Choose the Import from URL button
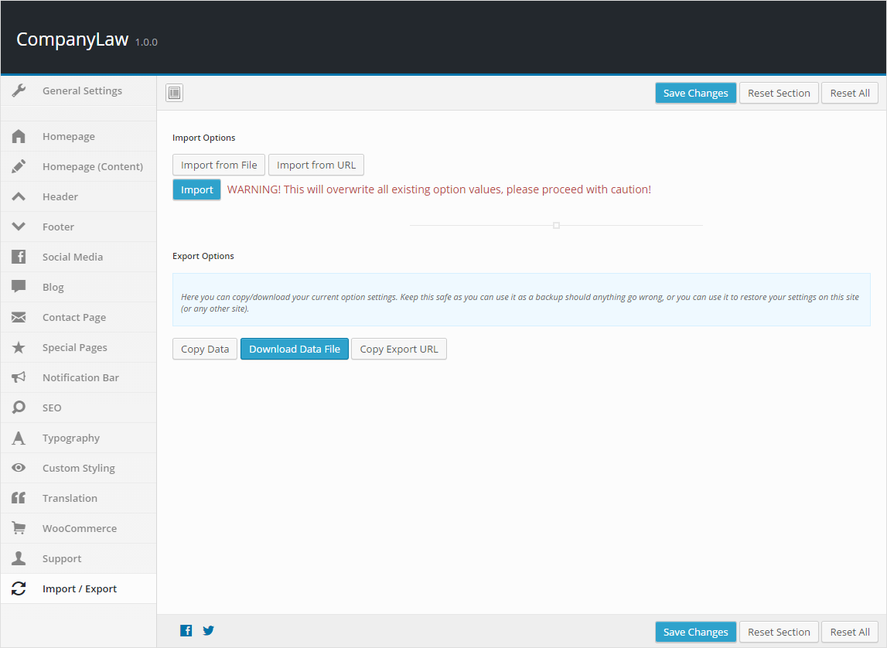Screen dimensions: 887x648 coord(316,165)
